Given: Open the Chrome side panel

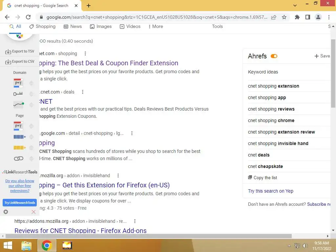Looking at the screenshot, I should point(308,17).
